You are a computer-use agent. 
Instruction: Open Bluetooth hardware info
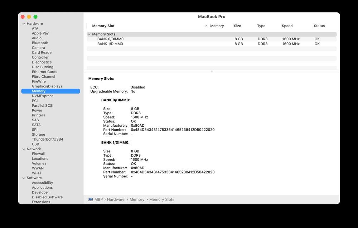pos(40,43)
